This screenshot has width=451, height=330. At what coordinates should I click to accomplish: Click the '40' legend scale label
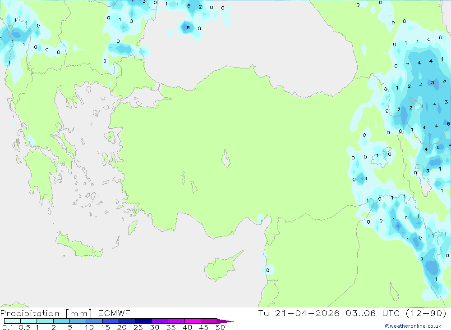pyautogui.click(x=188, y=327)
